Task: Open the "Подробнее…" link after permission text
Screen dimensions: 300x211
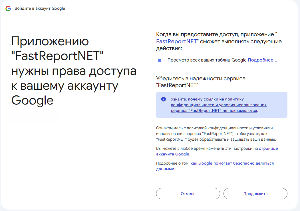Action: [x=262, y=60]
